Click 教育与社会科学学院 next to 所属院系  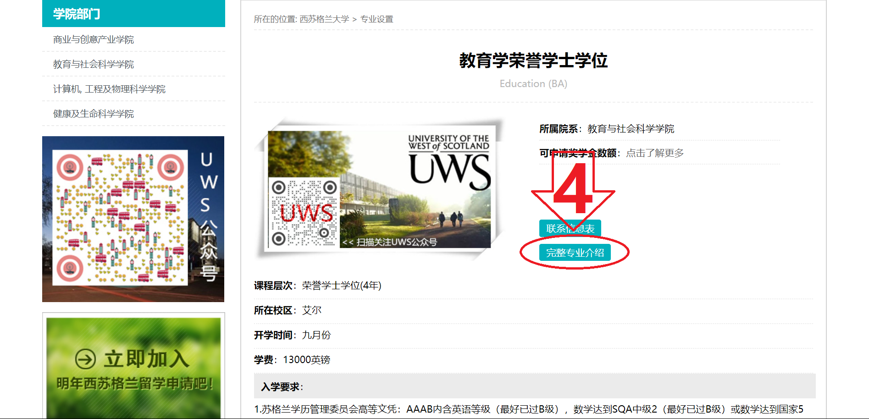click(x=631, y=129)
